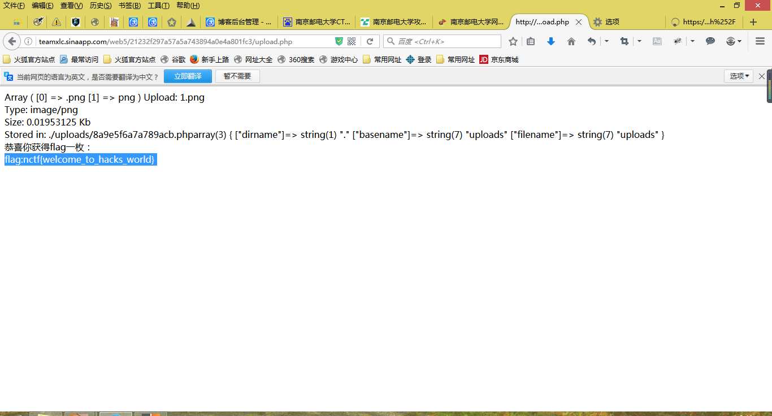772x416 pixels.
Task: Click the green security shield in address bar
Action: (339, 41)
